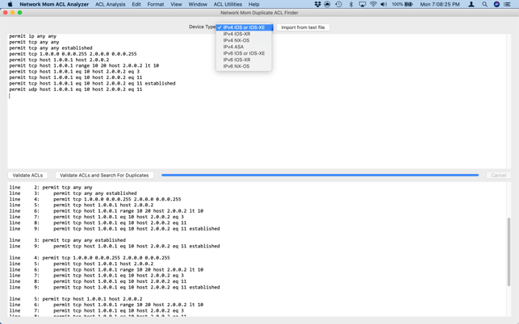Open the ACL Utilities menu
Image resolution: width=519 pixels, height=324 pixels.
coord(228,4)
